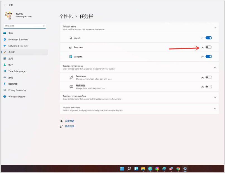The width and height of the screenshot is (225, 173).
Task: Expand the Taskbar corner overflow section
Action: (x=215, y=98)
